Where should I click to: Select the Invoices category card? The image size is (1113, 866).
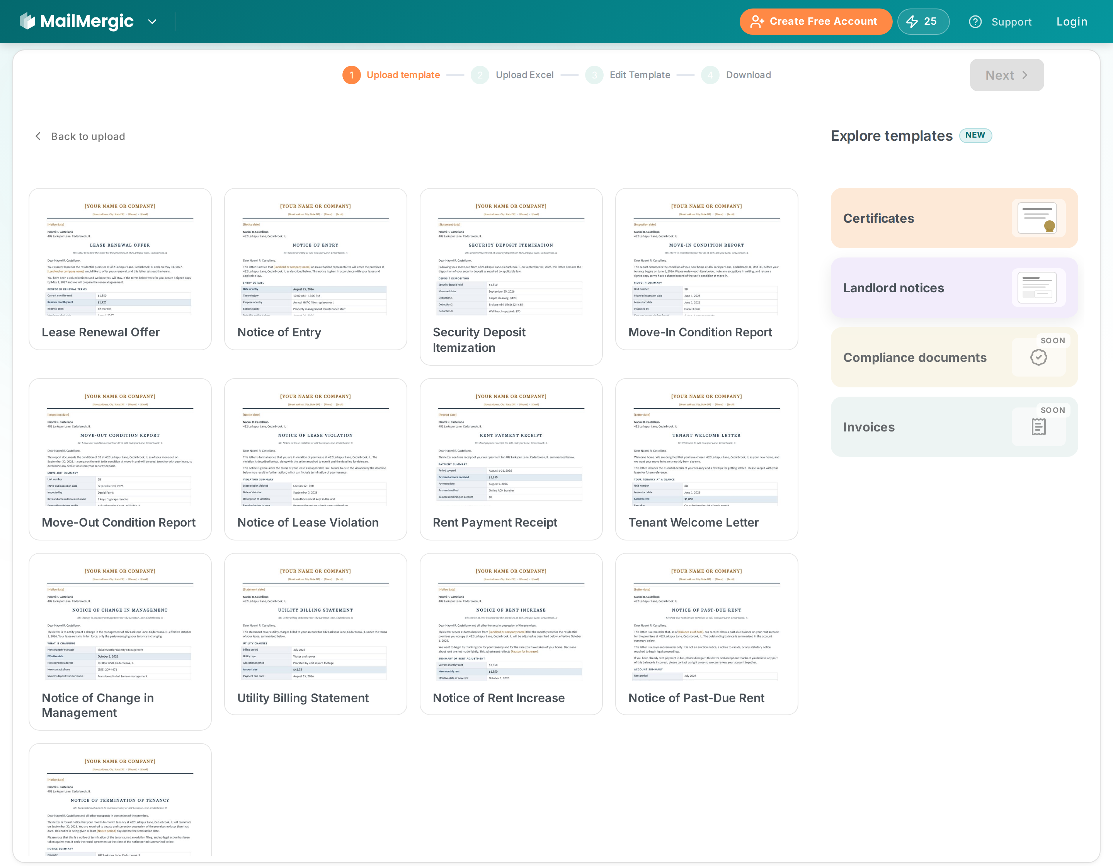coord(954,427)
